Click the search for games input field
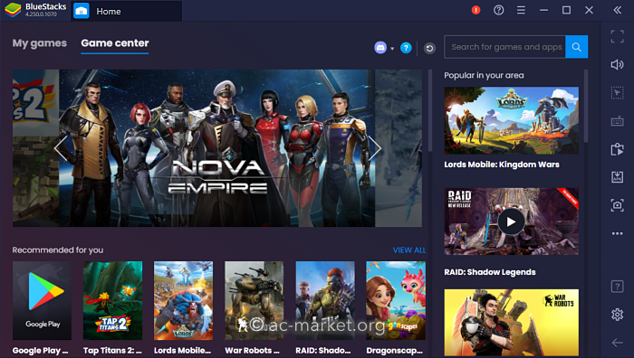 point(504,47)
